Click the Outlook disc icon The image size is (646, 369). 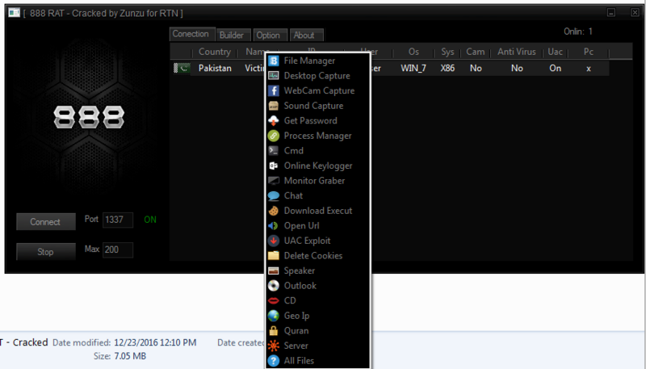(274, 285)
